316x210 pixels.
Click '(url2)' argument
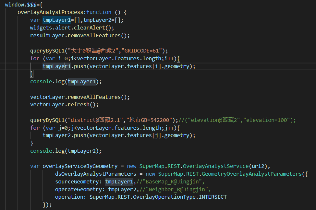[258, 166]
